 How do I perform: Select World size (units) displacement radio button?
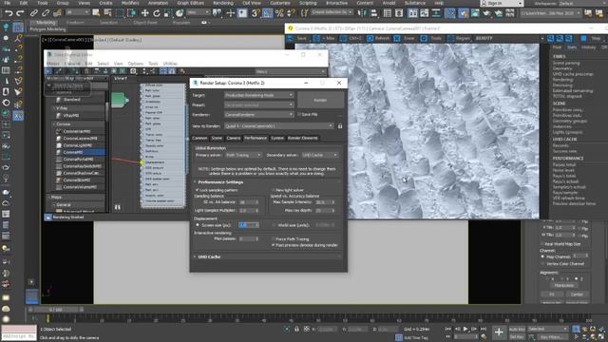pos(274,225)
